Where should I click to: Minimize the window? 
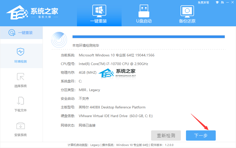click(228, 2)
